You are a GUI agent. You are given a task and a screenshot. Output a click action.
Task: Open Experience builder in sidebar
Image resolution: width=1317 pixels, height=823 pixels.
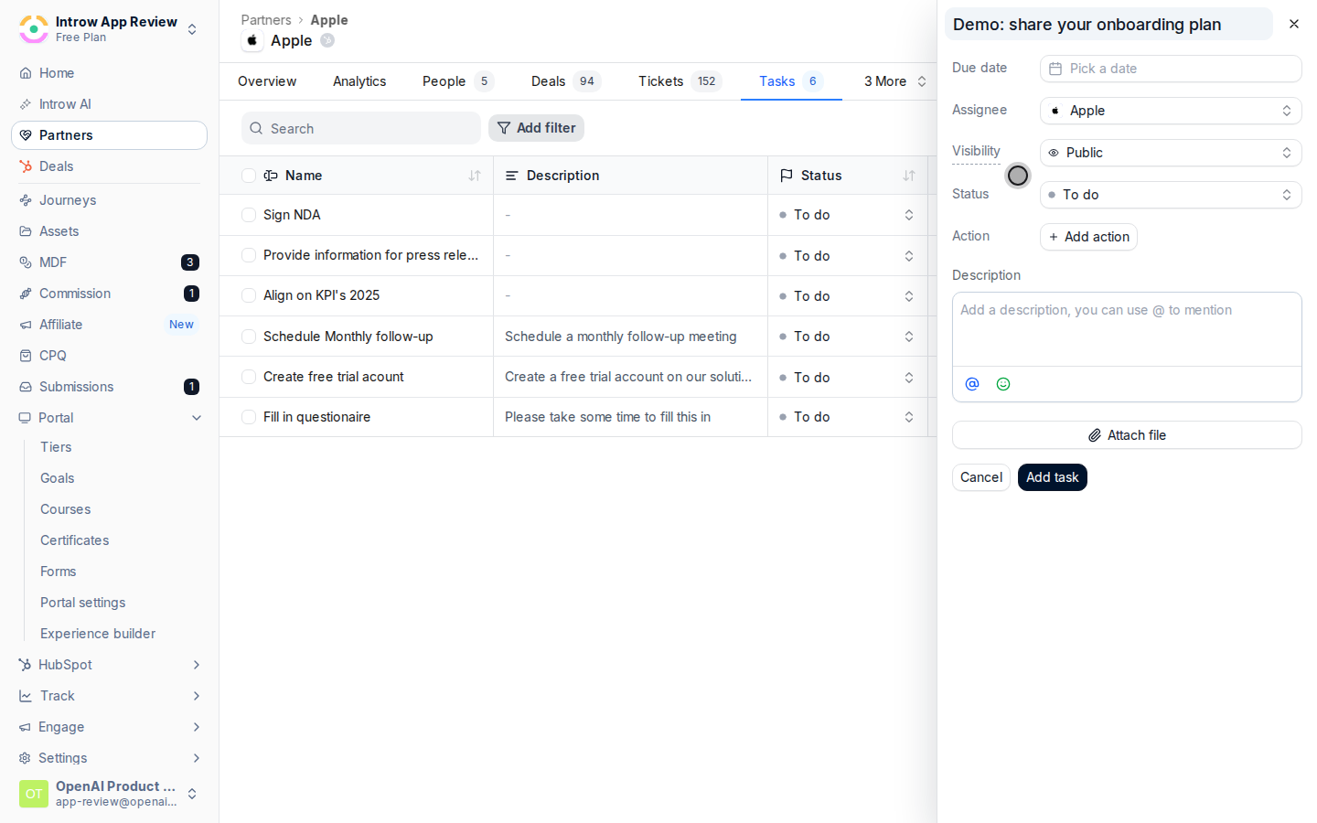click(98, 634)
